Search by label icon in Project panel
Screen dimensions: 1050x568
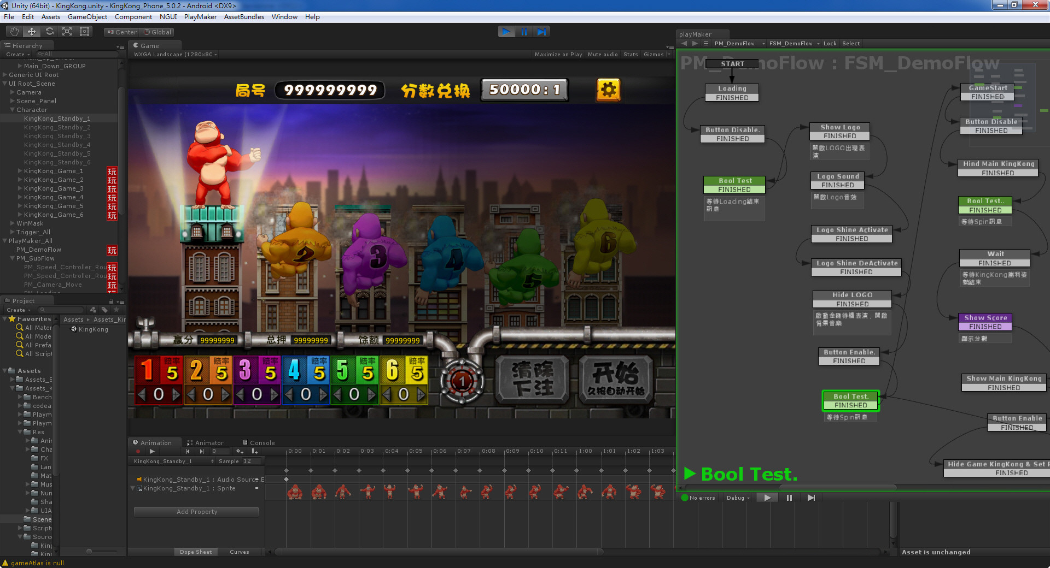(x=104, y=310)
